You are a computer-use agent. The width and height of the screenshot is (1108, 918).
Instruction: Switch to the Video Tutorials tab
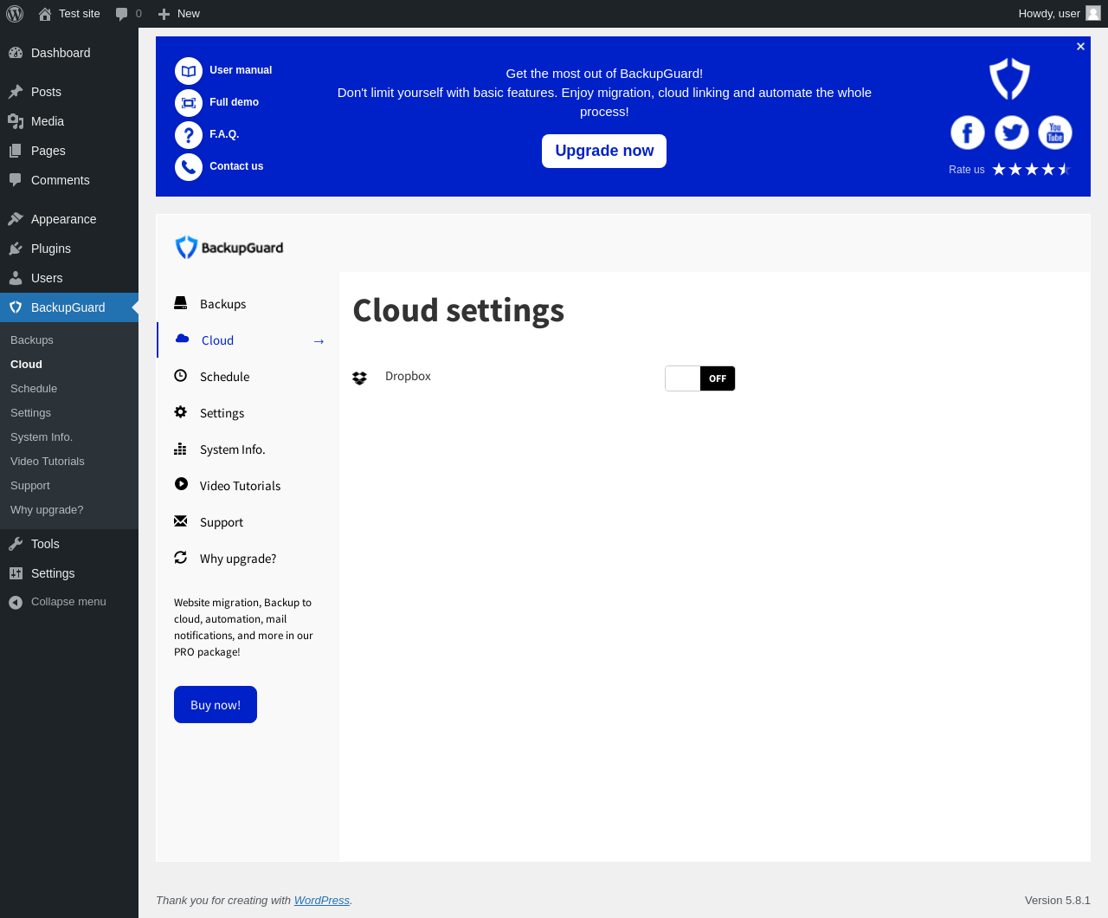click(x=248, y=486)
